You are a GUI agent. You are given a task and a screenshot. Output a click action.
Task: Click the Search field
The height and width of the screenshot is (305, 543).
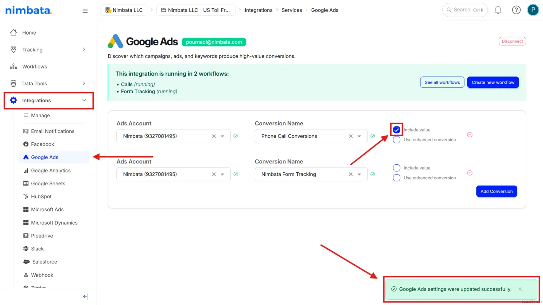click(x=465, y=10)
